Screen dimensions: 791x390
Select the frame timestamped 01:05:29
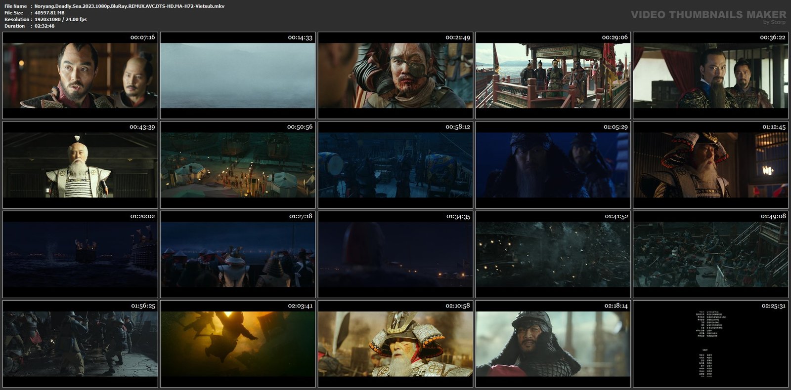point(553,165)
